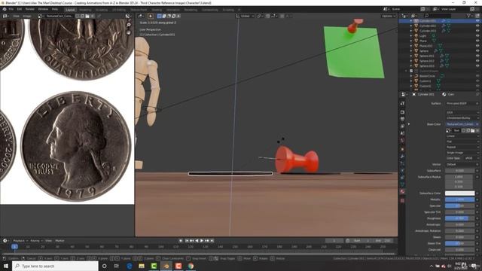Open the View Layer properties tab icon
Image resolution: width=482 pixels, height=271 pixels.
tap(402, 126)
